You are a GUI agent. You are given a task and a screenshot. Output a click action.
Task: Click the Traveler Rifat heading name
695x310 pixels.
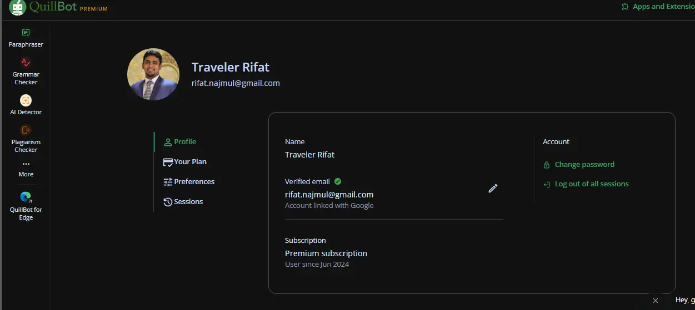[x=231, y=67]
